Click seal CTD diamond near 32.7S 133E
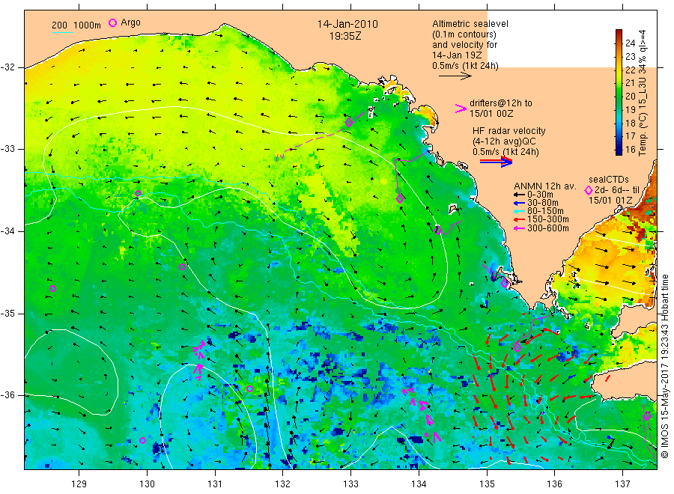The height and width of the screenshot is (494, 674). coord(349,123)
